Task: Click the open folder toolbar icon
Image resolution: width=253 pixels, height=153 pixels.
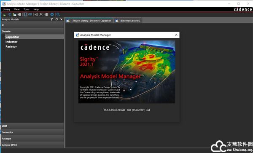Action: (x=14, y=14)
